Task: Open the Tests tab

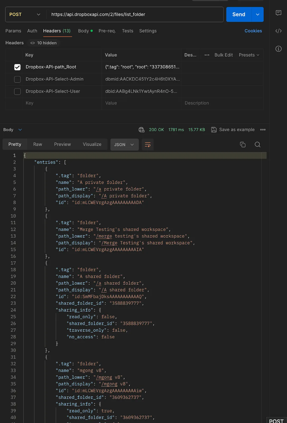Action: (127, 31)
